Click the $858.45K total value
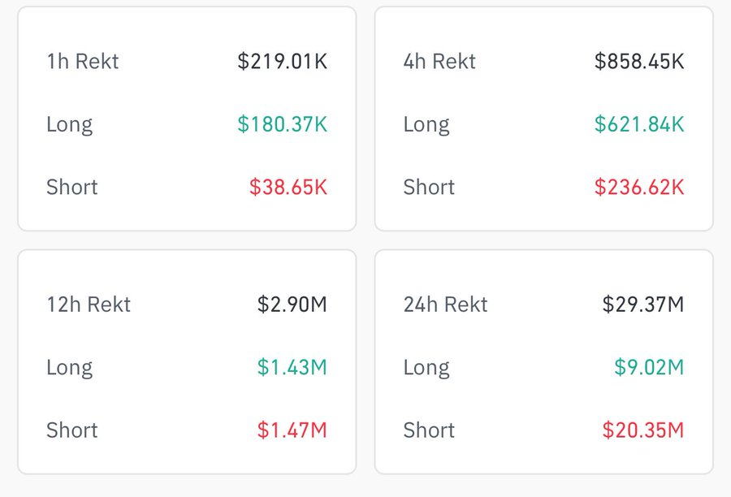Image resolution: width=731 pixels, height=497 pixels. tap(639, 61)
